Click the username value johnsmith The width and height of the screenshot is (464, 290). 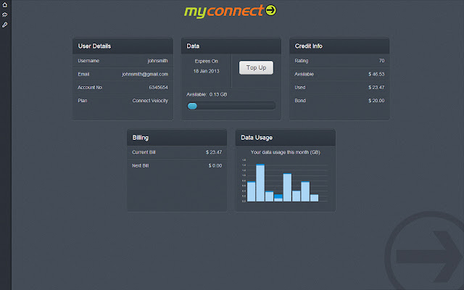click(x=158, y=61)
